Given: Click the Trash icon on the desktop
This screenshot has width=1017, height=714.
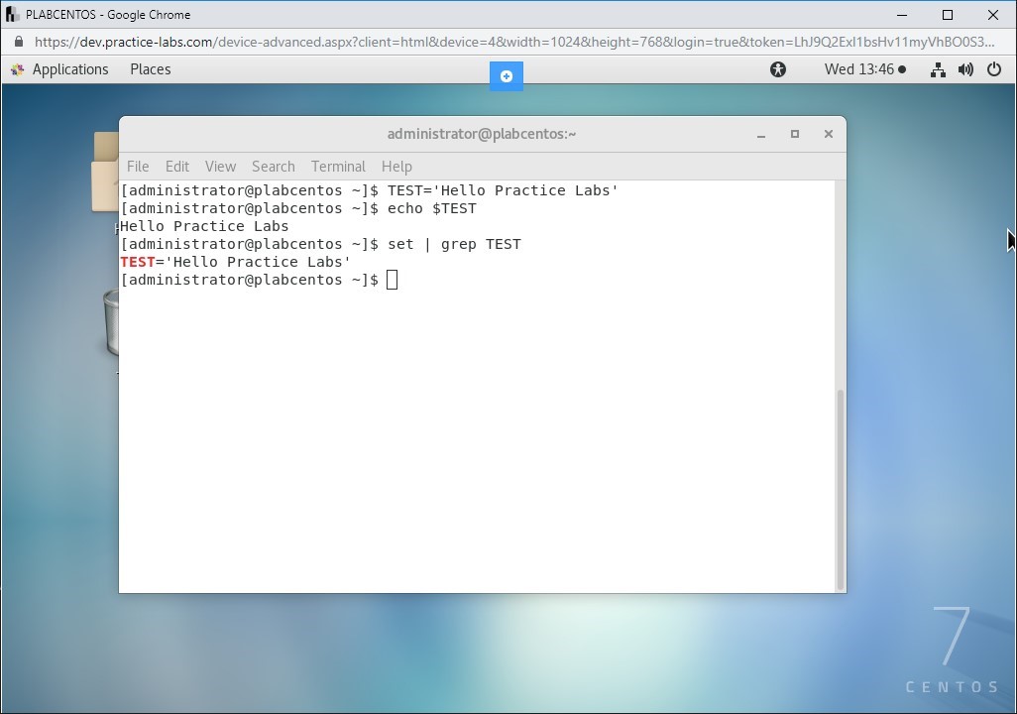Looking at the screenshot, I should [x=111, y=322].
